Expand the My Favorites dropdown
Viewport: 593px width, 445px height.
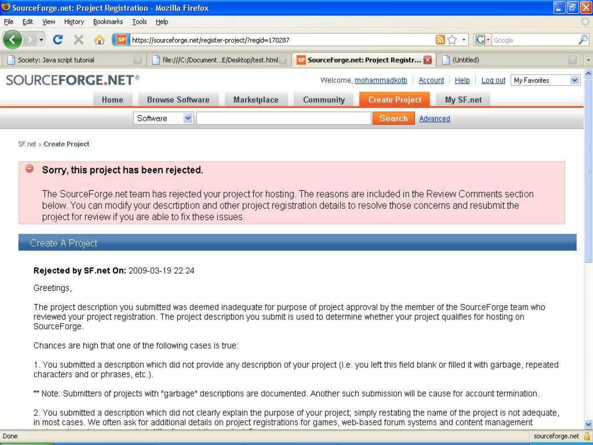click(545, 80)
